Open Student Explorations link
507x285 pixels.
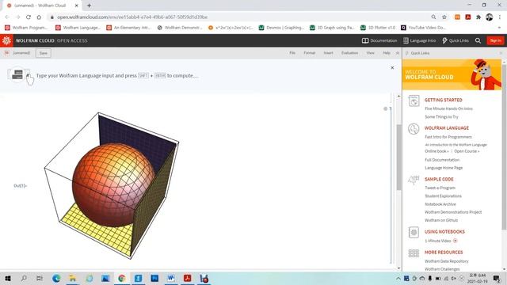(x=443, y=196)
